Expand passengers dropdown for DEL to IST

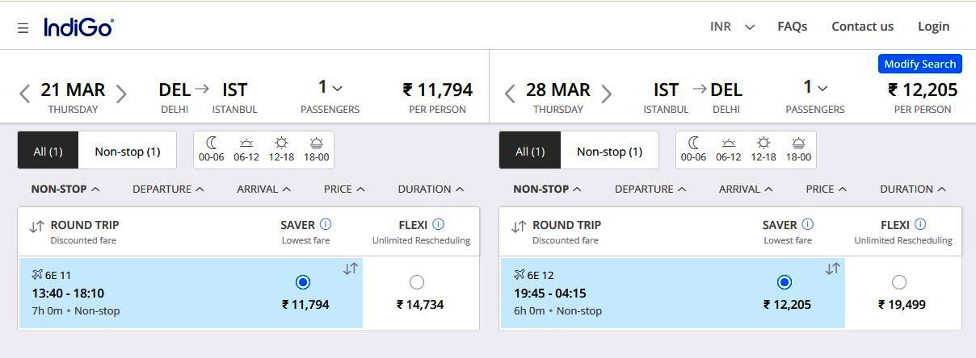pyautogui.click(x=330, y=87)
